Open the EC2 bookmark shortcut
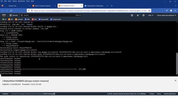The image size is (178, 100). (11, 19)
